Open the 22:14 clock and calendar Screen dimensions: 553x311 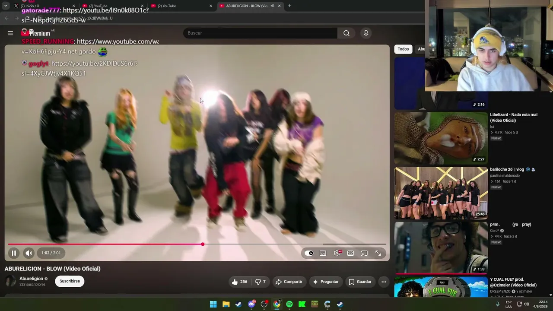coord(541,304)
